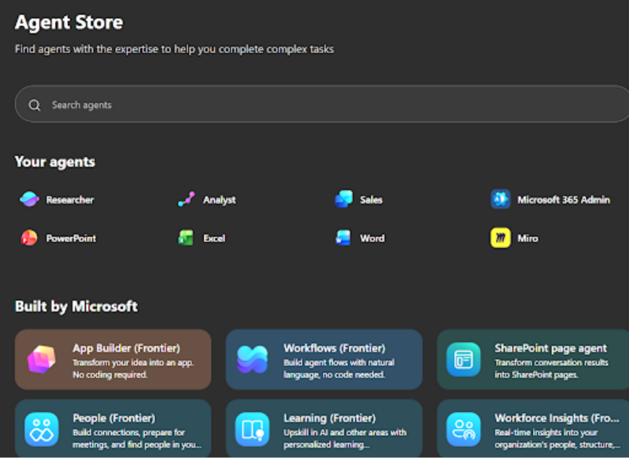Type in the Search agents field

[x=307, y=105]
